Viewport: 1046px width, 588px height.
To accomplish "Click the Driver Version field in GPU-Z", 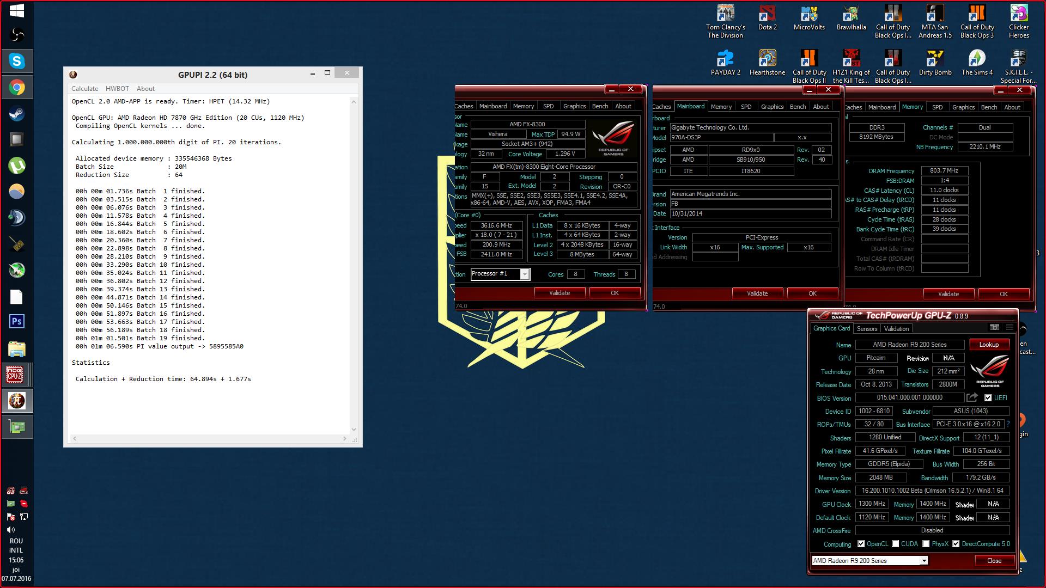I will [x=932, y=491].
